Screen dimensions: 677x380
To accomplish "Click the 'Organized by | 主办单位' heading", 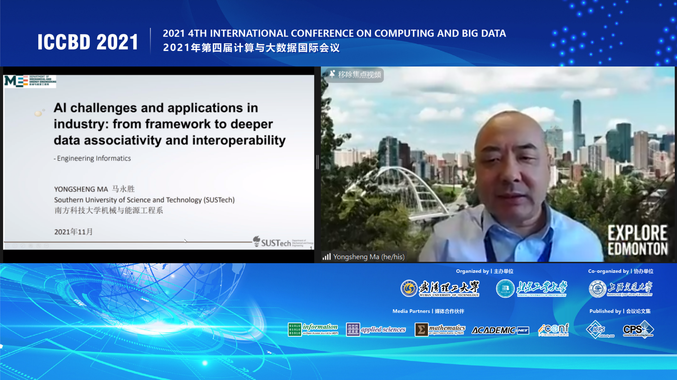I will pyautogui.click(x=484, y=271).
